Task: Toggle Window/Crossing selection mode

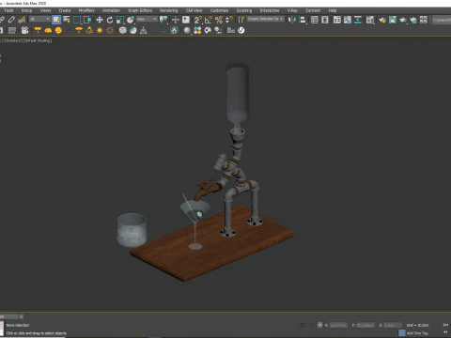Action: pos(87,20)
